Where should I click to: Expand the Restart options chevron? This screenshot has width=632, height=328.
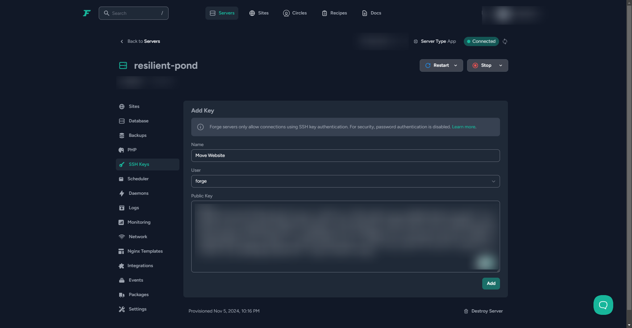(x=456, y=65)
